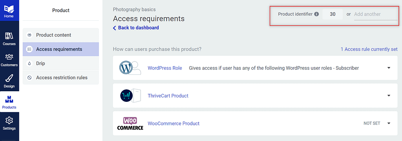Open Settings gear in sidebar
The image size is (402, 141).
point(9,120)
